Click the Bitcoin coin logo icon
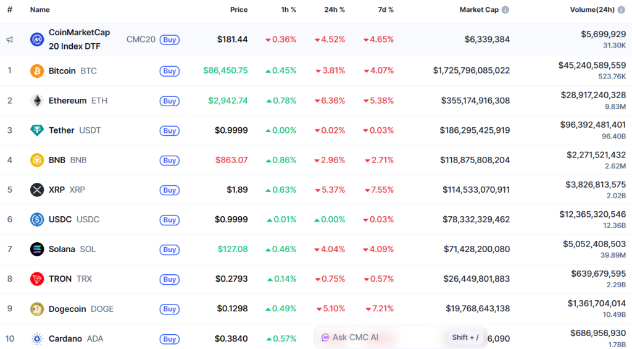The width and height of the screenshot is (632, 349). pos(37,71)
